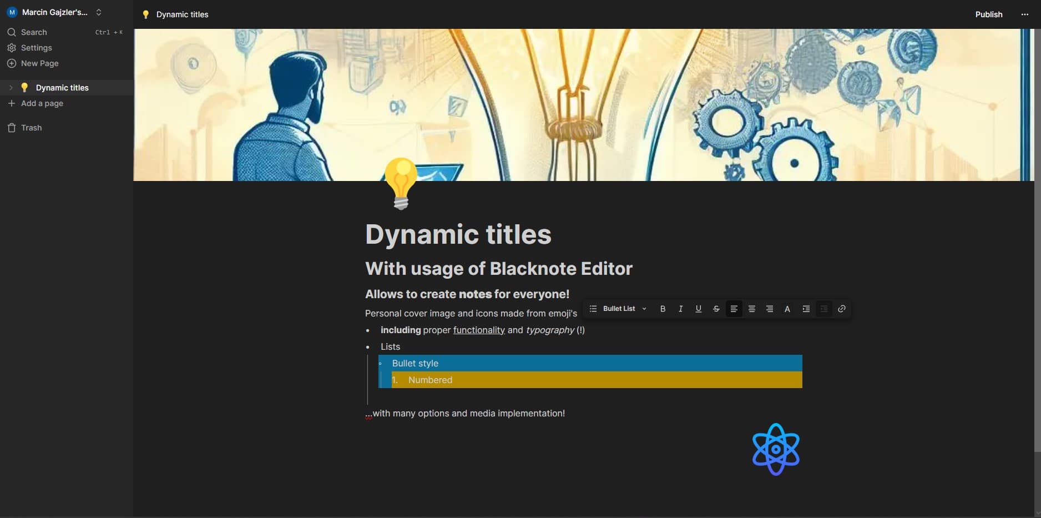Click the Publish button
Viewport: 1041px width, 518px height.
[x=988, y=14]
